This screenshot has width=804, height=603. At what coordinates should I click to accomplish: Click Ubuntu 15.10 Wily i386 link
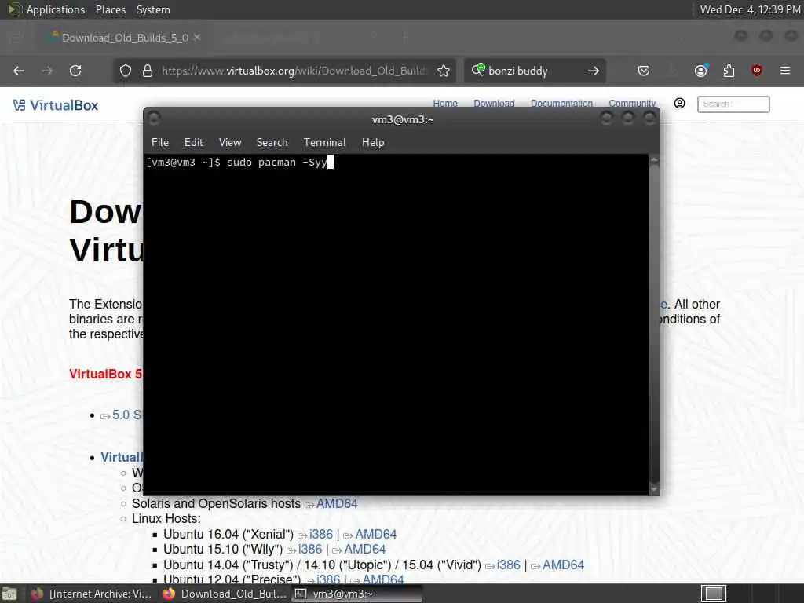pyautogui.click(x=310, y=549)
